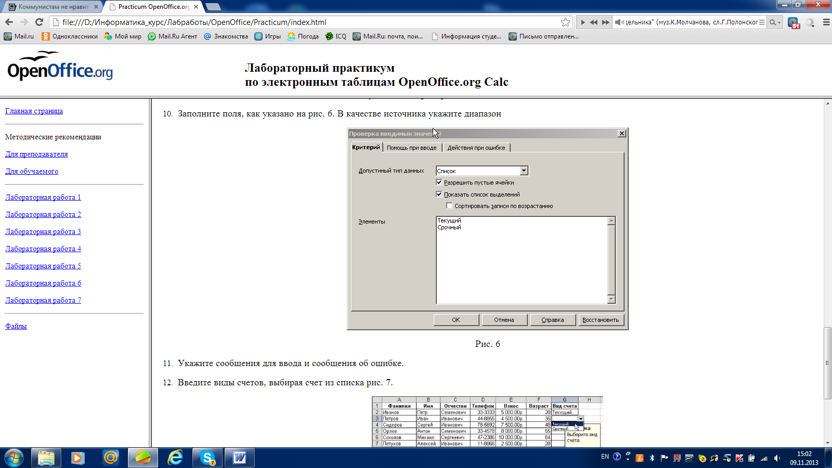Open Лабораторная работа 5 link
832x468 pixels.
(x=43, y=266)
